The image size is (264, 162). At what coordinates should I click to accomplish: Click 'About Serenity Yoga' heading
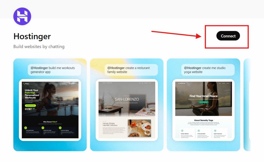(x=204, y=120)
